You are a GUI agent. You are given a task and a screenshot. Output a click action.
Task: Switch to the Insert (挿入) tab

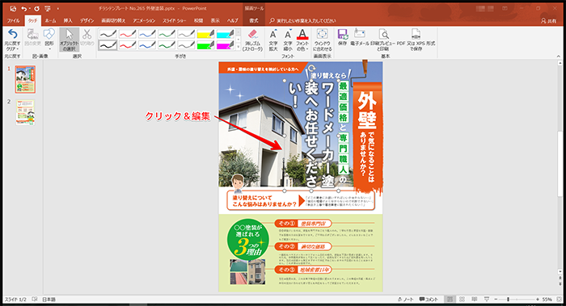coord(68,20)
